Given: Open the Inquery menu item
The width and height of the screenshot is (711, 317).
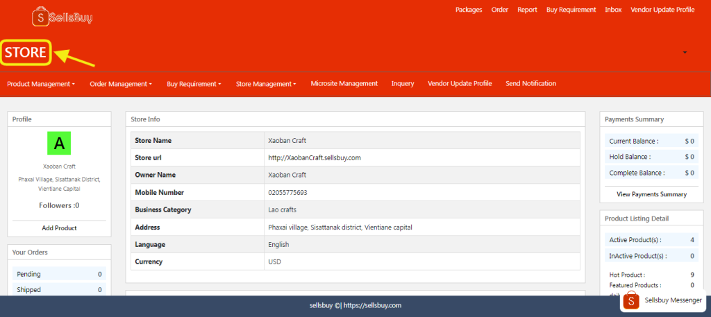Looking at the screenshot, I should coord(403,83).
